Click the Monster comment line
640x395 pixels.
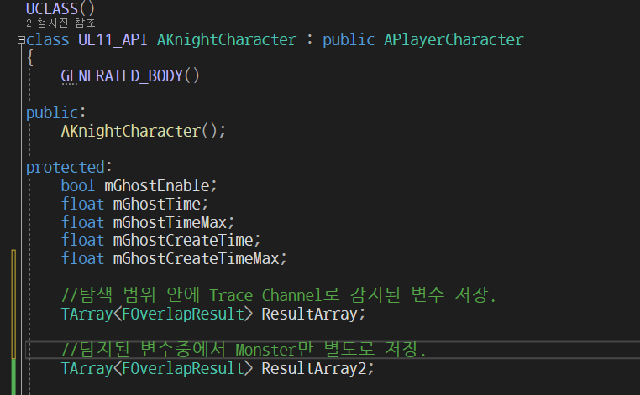click(244, 350)
